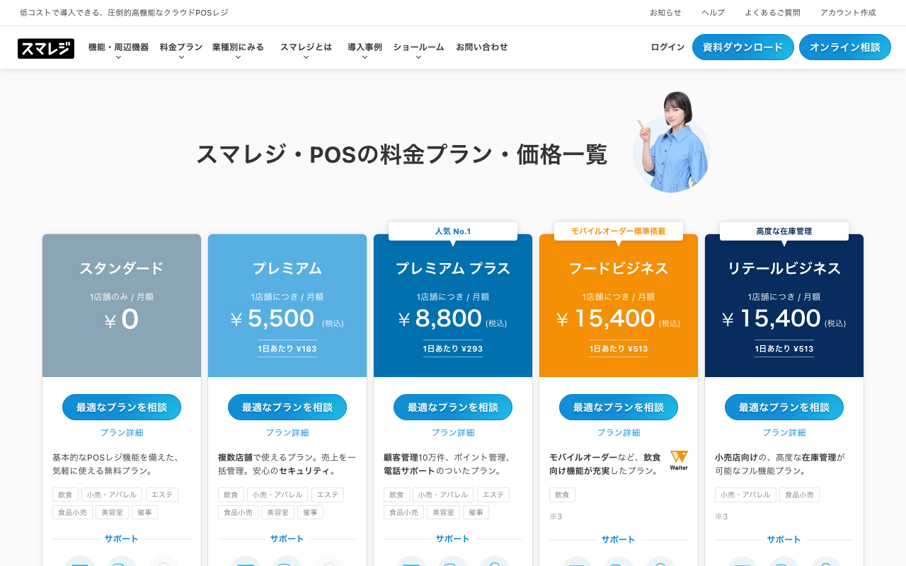Click the 小売・アパレル tag in プレミアム プラス card

443,495
